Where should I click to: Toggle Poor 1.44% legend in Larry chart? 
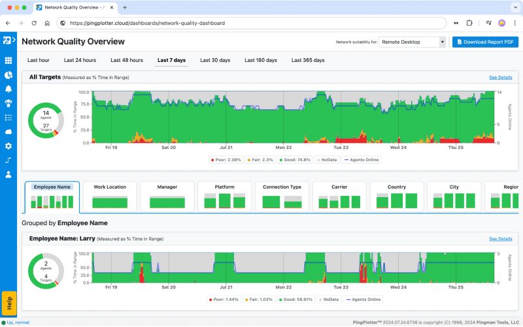coord(224,300)
